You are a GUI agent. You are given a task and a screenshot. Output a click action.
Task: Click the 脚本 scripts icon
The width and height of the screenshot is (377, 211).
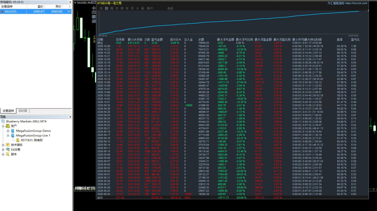(8, 154)
